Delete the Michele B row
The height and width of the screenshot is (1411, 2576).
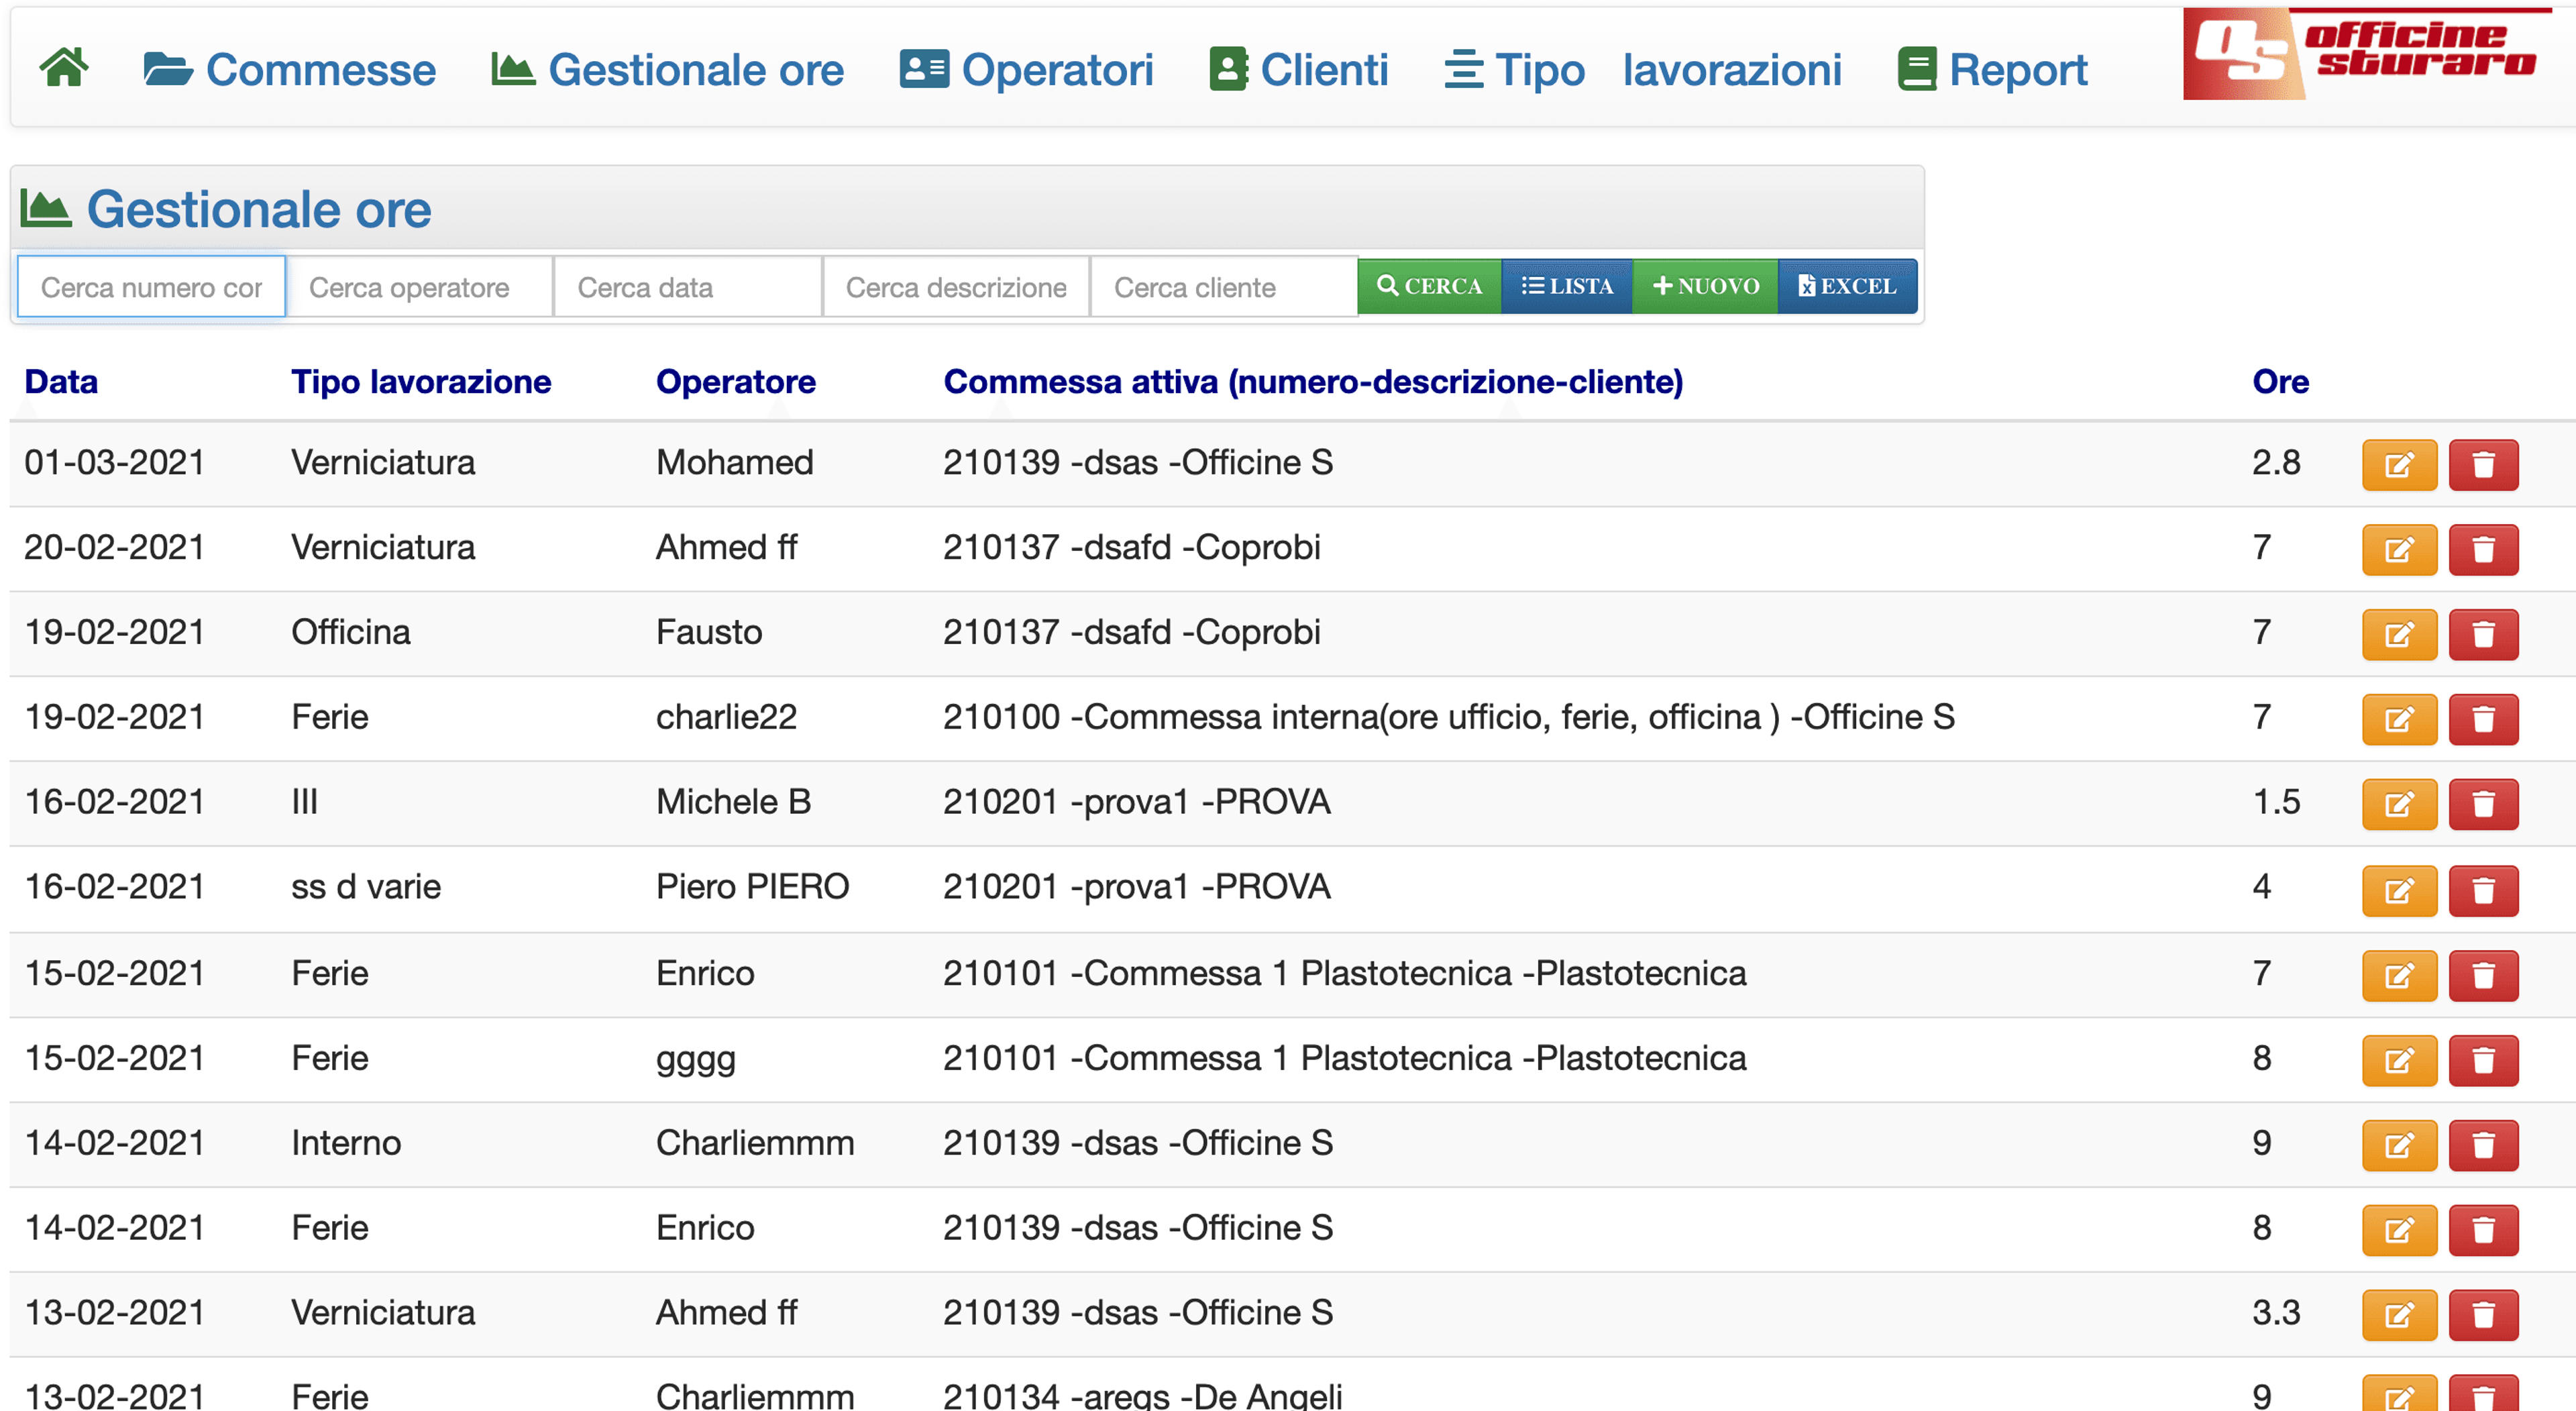[x=2483, y=805]
